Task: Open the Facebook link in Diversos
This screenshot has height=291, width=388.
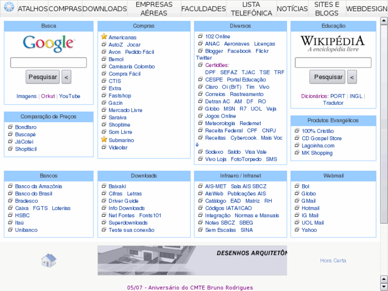Action: [239, 51]
